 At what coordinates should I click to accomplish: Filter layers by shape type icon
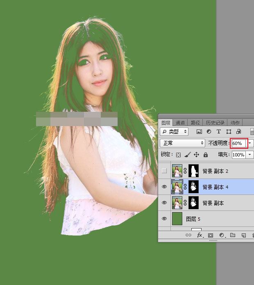click(x=229, y=131)
